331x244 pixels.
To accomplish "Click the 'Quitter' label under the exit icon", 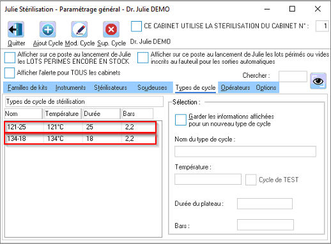I will [x=16, y=43].
